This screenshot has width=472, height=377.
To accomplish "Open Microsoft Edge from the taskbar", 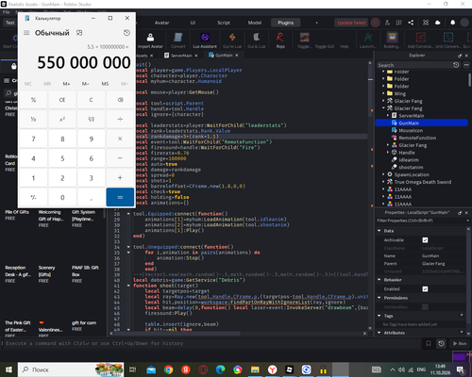I will (x=220, y=369).
